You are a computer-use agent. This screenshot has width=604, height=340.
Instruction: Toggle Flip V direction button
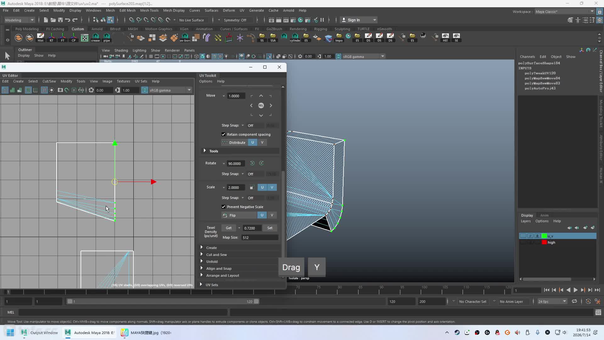point(272,215)
